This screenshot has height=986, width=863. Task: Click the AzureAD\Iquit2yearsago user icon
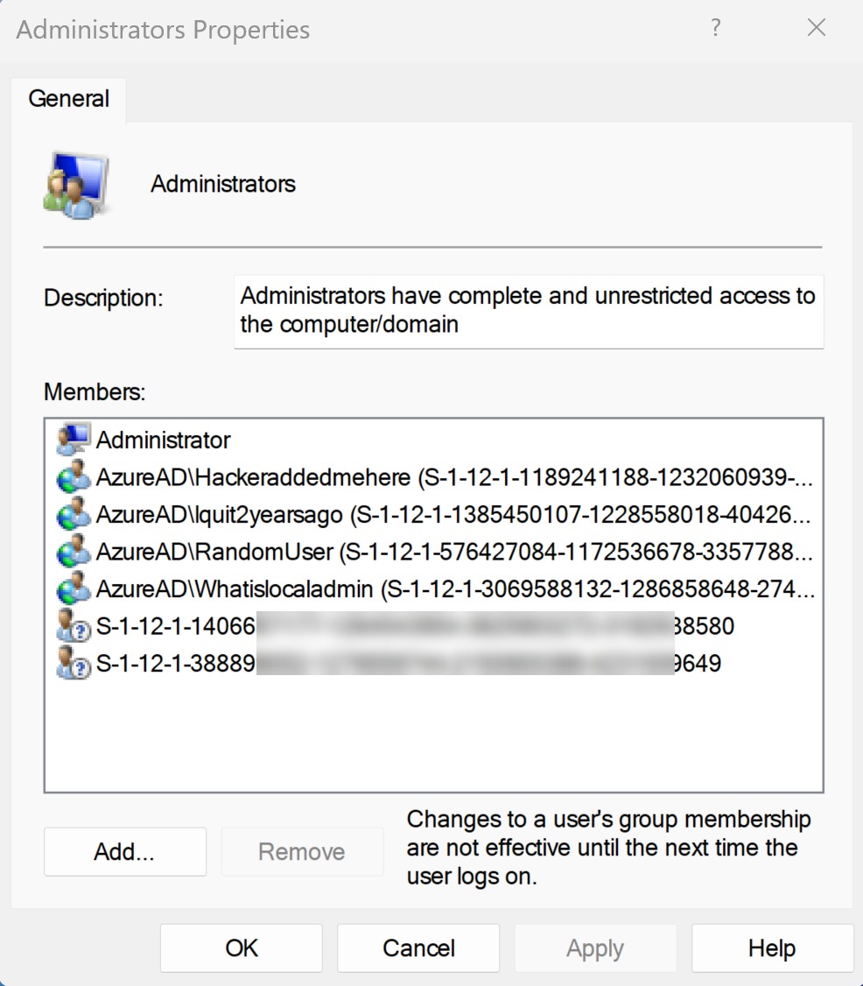click(73, 515)
